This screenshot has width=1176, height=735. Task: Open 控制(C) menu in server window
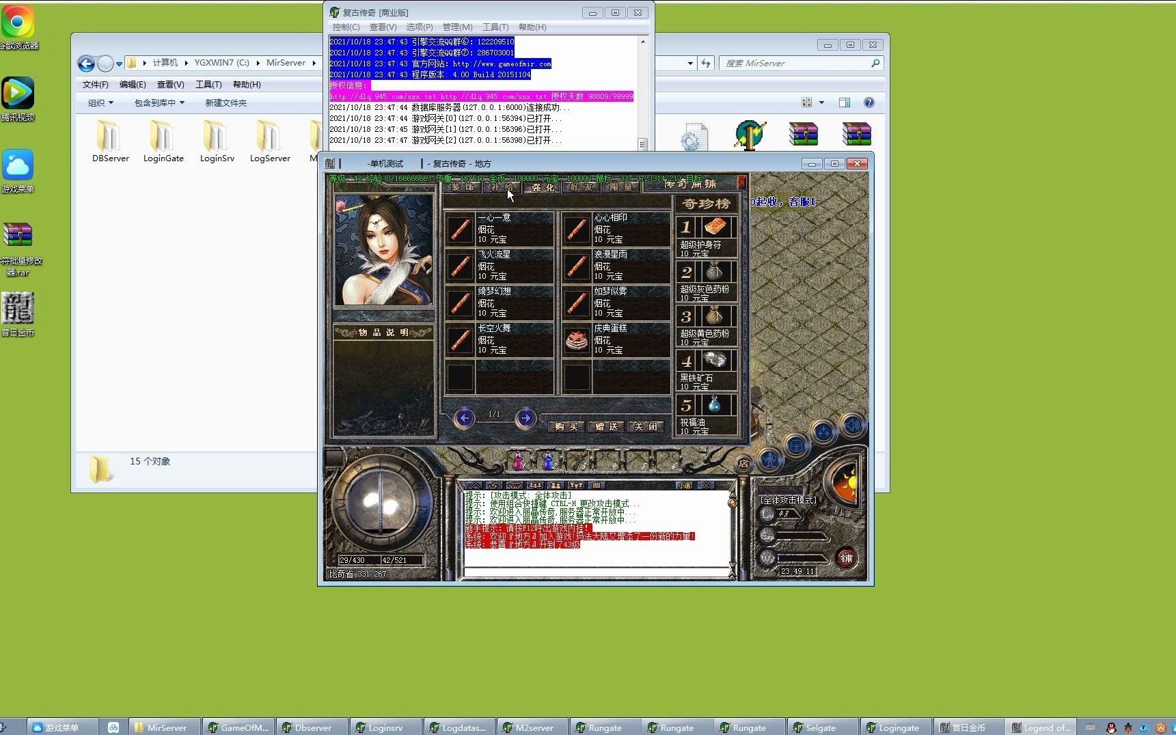pos(346,27)
